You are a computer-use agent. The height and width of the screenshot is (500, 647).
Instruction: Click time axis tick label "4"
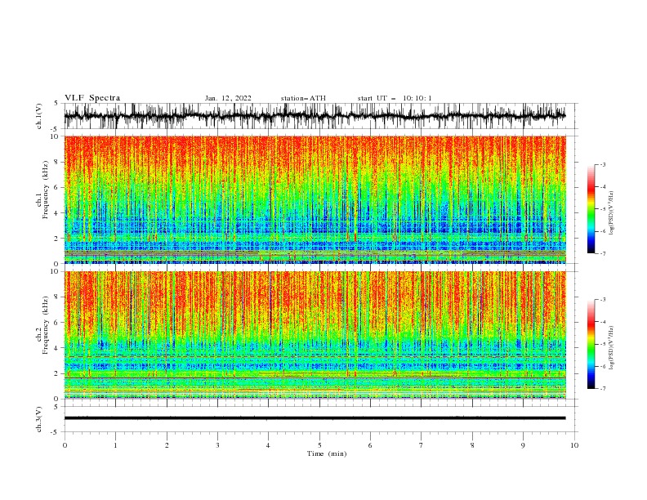269,445
